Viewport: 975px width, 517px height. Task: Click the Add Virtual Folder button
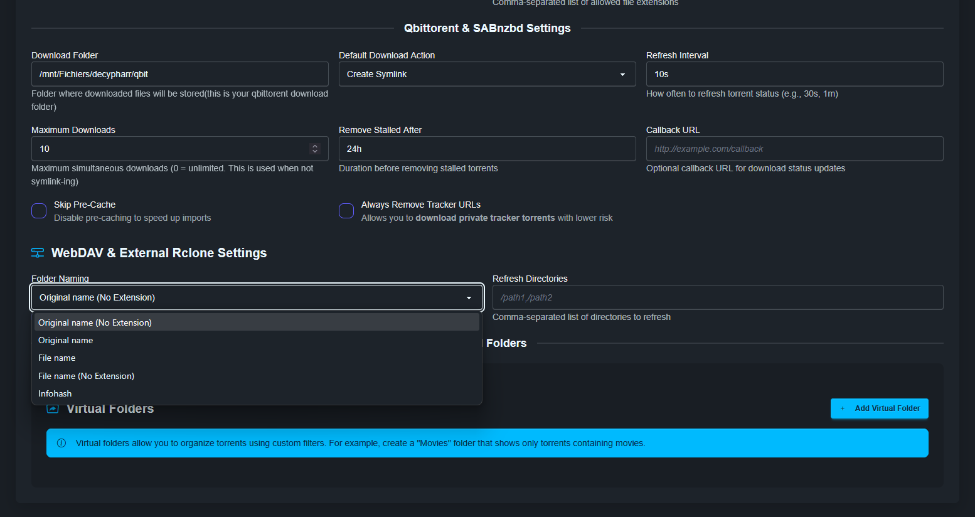(879, 408)
